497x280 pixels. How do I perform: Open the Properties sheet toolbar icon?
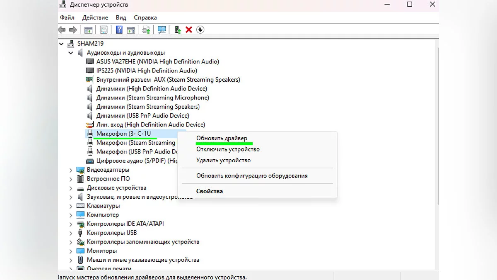pos(104,30)
